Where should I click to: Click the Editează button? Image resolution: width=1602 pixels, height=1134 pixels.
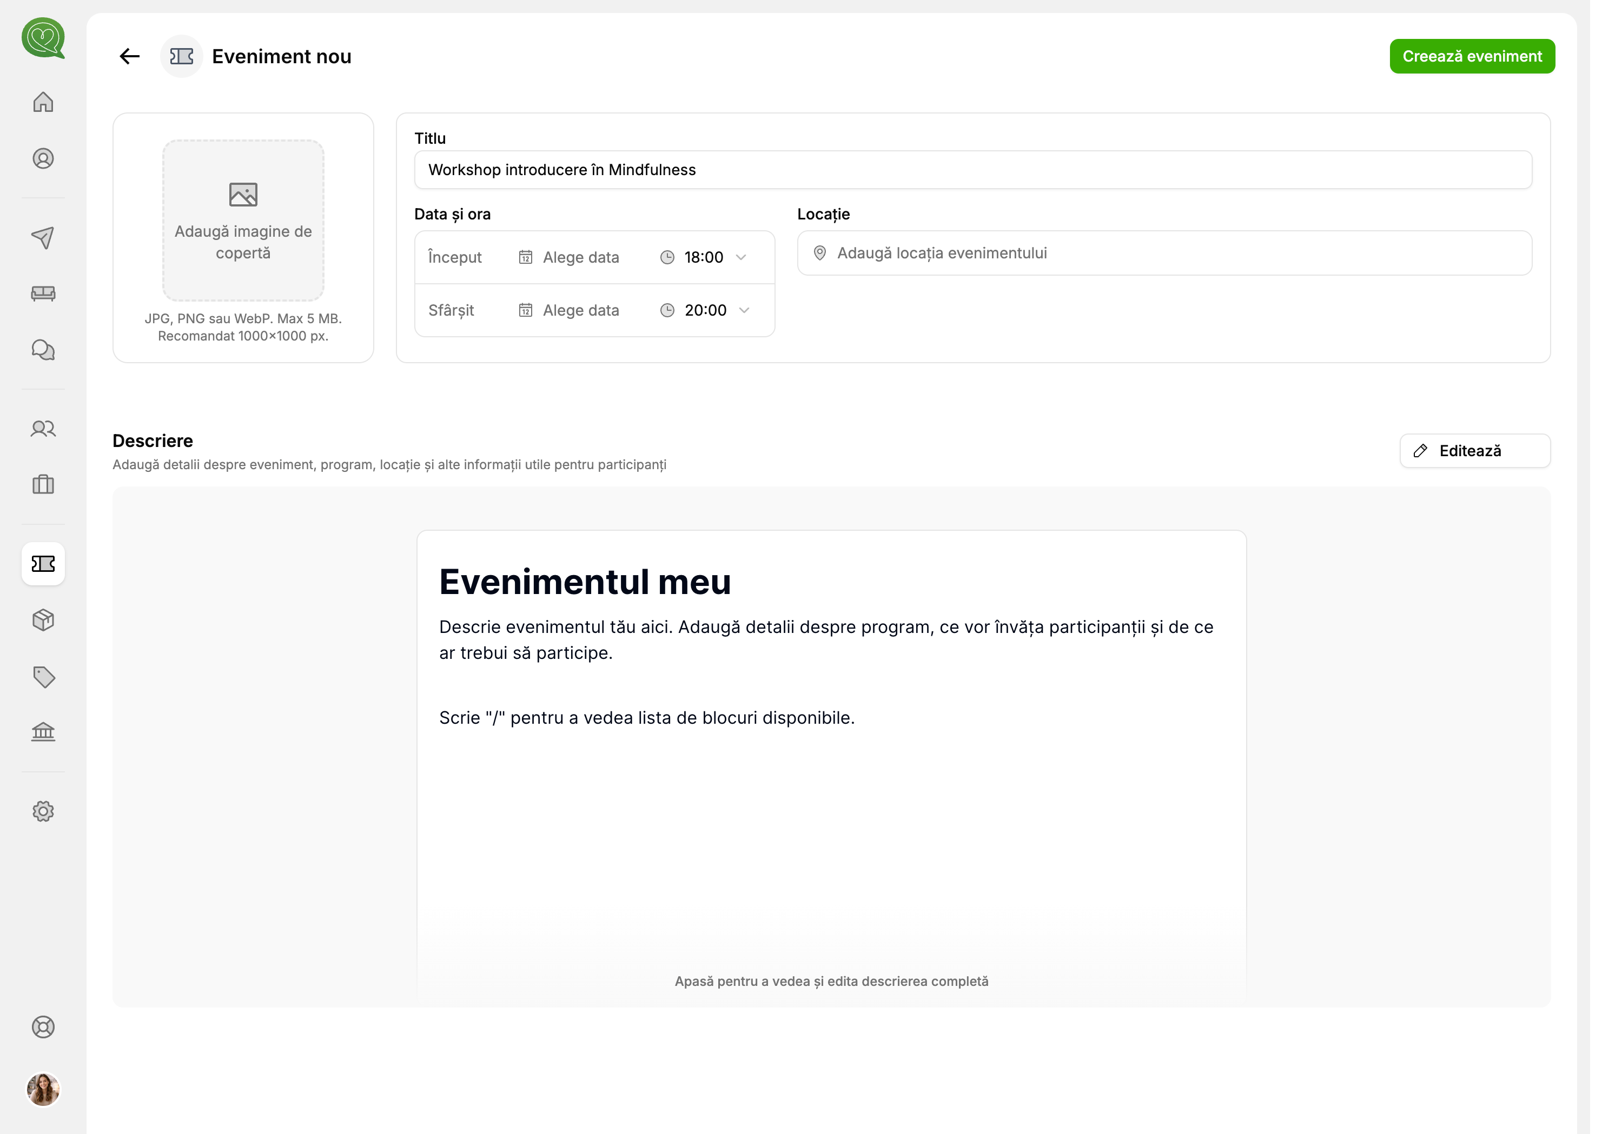click(x=1475, y=451)
